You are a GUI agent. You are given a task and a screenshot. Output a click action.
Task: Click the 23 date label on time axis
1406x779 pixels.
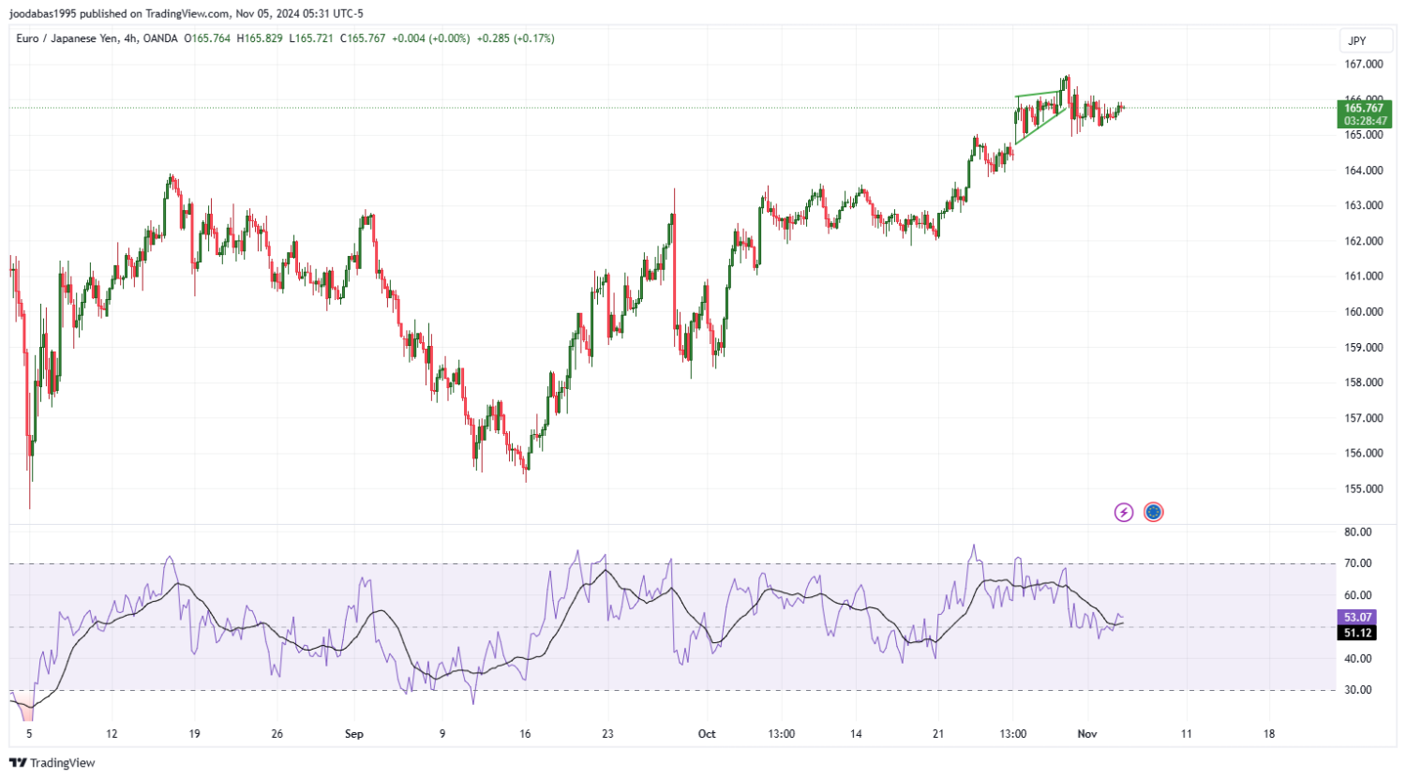coord(607,734)
